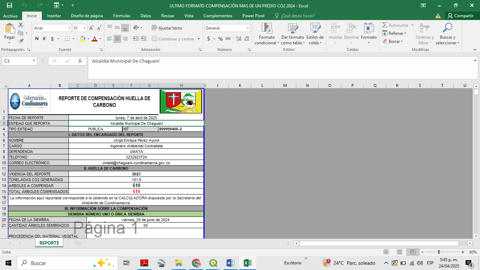Click the Compartir button
The width and height of the screenshot is (480, 270).
(x=460, y=16)
